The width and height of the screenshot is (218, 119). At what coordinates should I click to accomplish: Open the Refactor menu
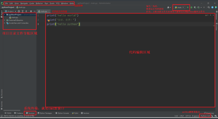click(x=39, y=3)
